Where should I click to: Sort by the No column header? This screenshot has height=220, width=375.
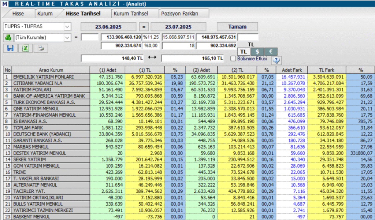(8, 70)
